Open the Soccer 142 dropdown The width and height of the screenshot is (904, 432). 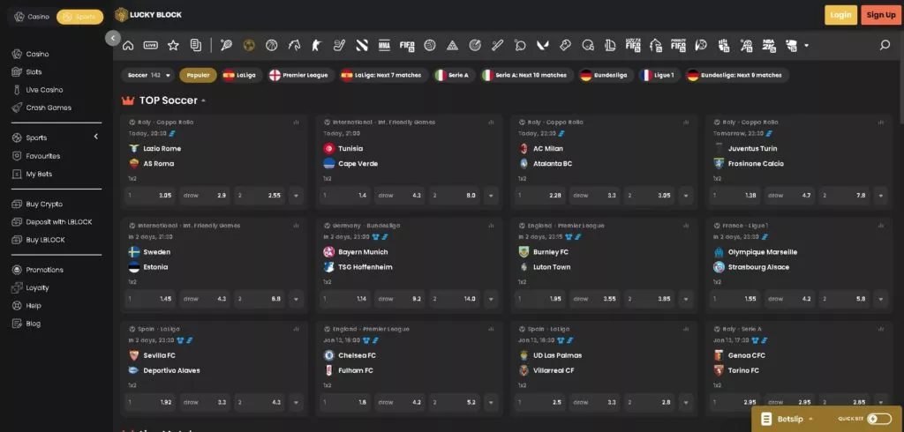tap(148, 75)
